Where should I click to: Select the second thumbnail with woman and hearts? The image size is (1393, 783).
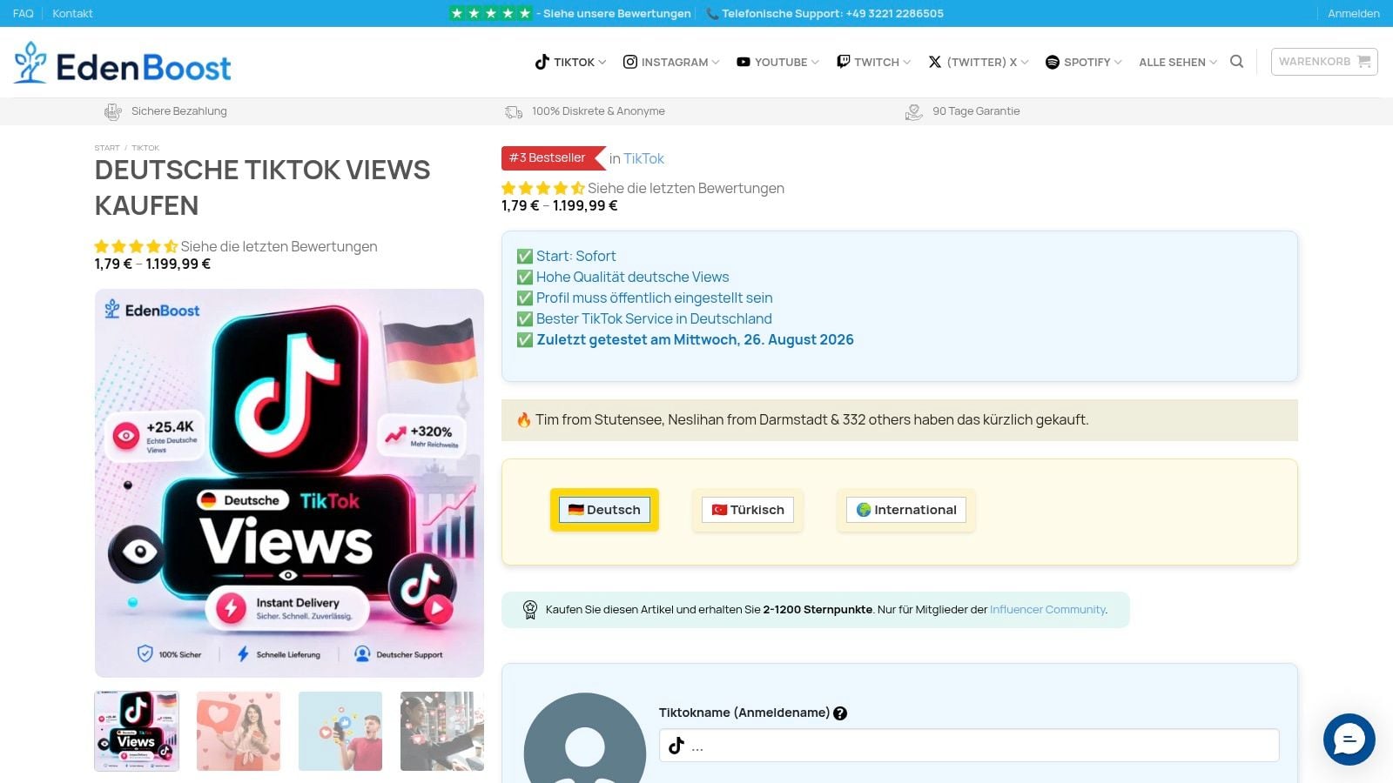tap(239, 731)
